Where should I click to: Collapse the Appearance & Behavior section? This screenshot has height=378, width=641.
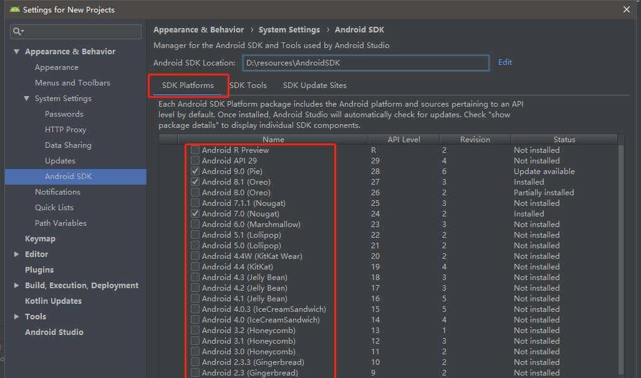tap(17, 52)
